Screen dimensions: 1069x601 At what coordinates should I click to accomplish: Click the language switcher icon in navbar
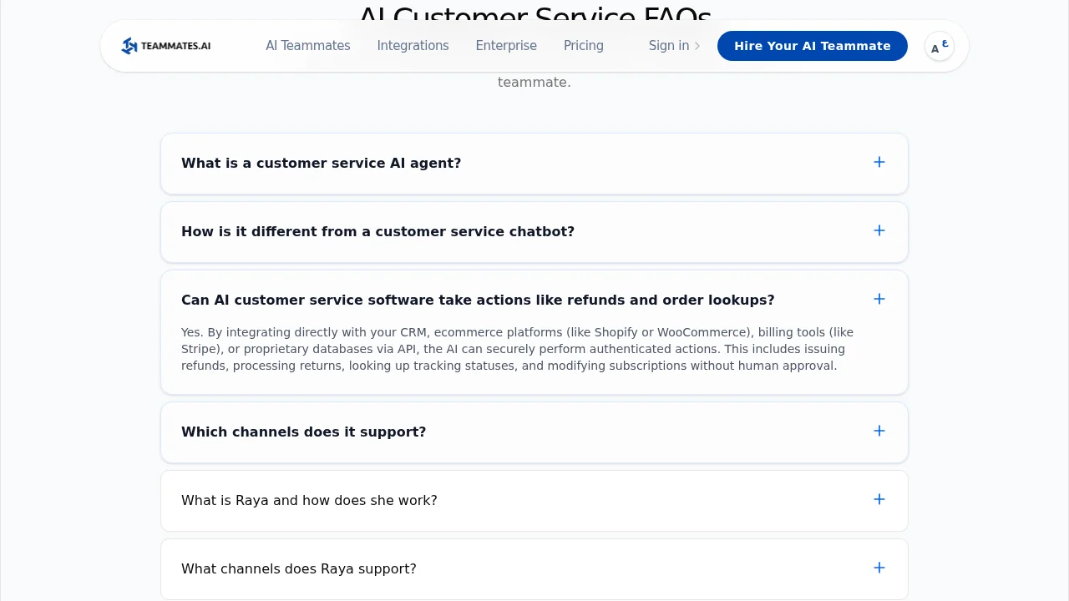pyautogui.click(x=940, y=46)
